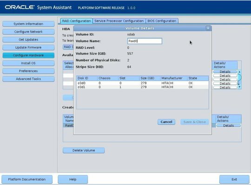Open Get Updates section
Image resolution: width=251 pixels, height=185 pixels.
pyautogui.click(x=28, y=39)
